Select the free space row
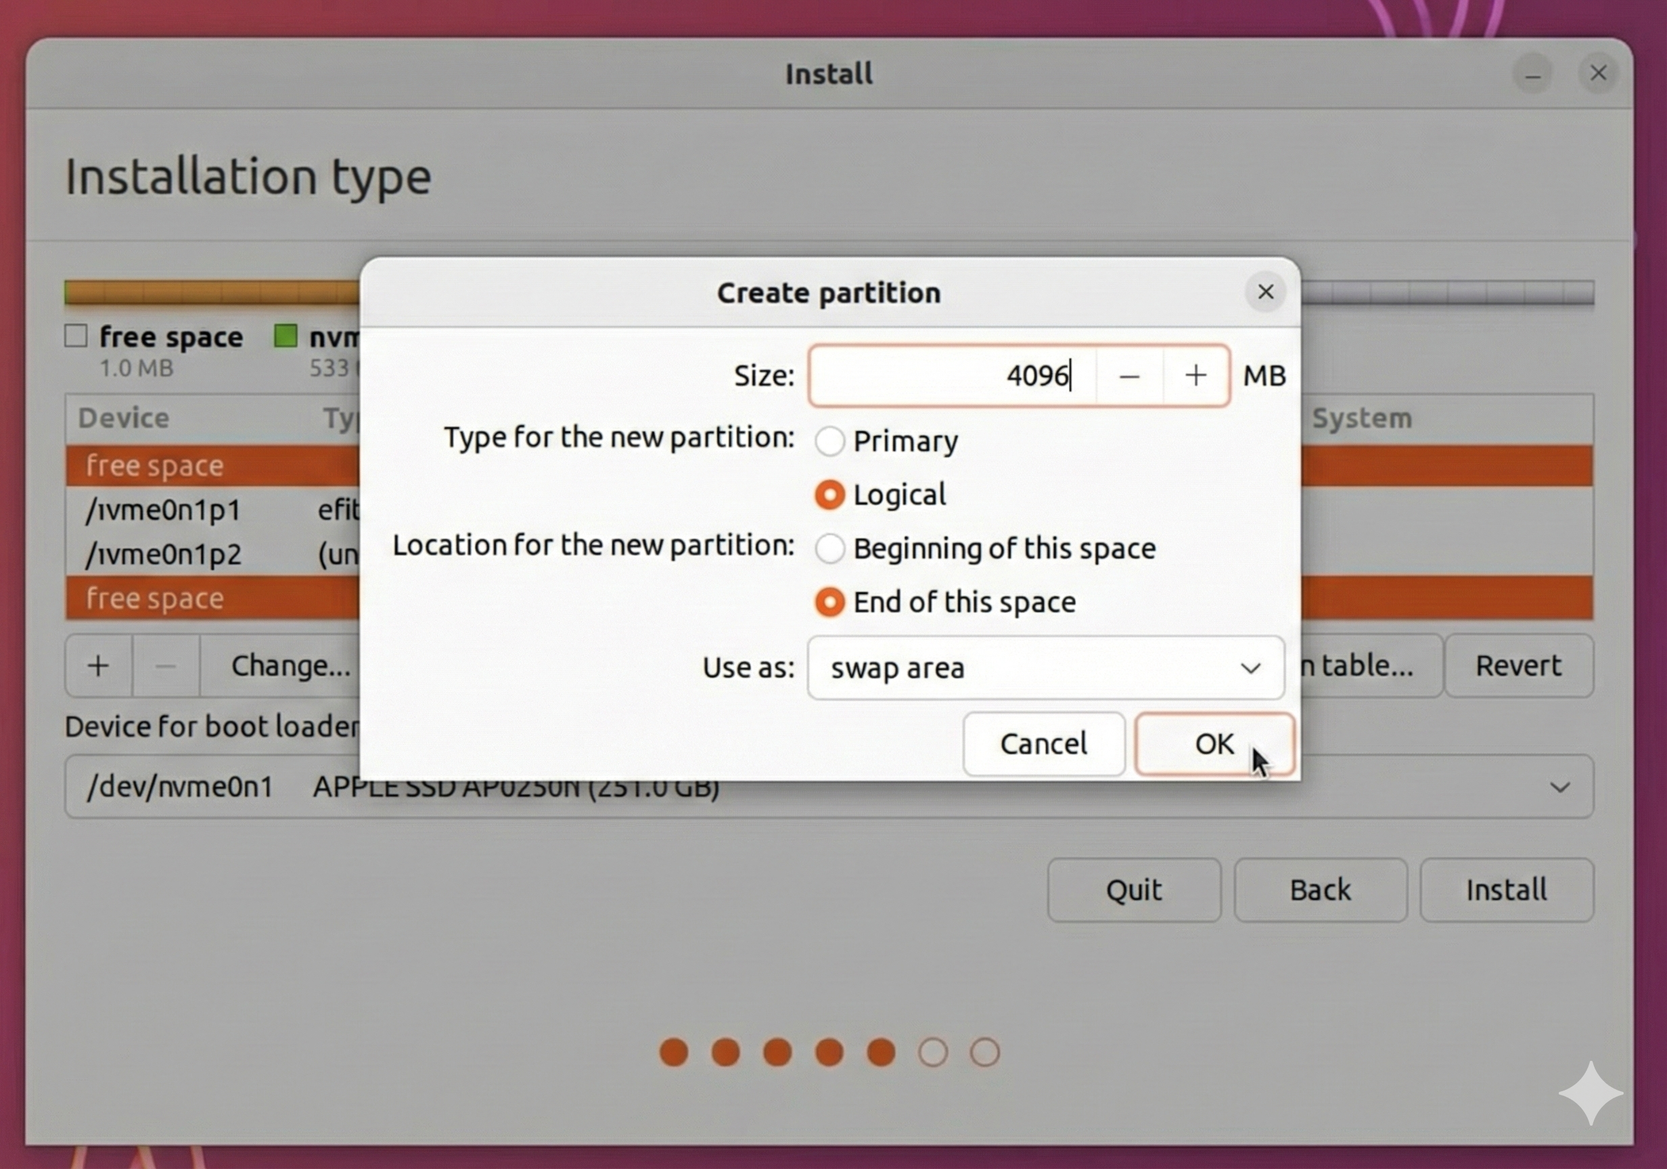 (154, 465)
